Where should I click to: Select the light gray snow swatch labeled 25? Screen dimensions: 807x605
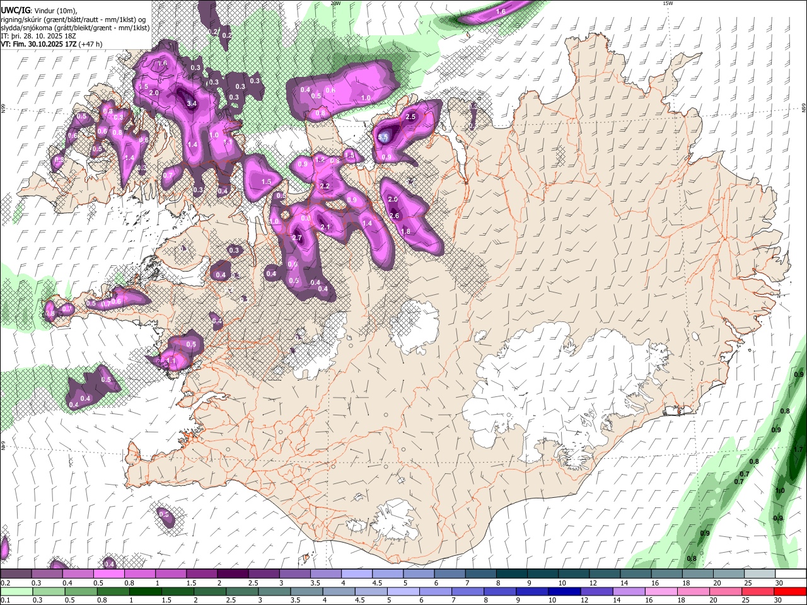point(758,573)
